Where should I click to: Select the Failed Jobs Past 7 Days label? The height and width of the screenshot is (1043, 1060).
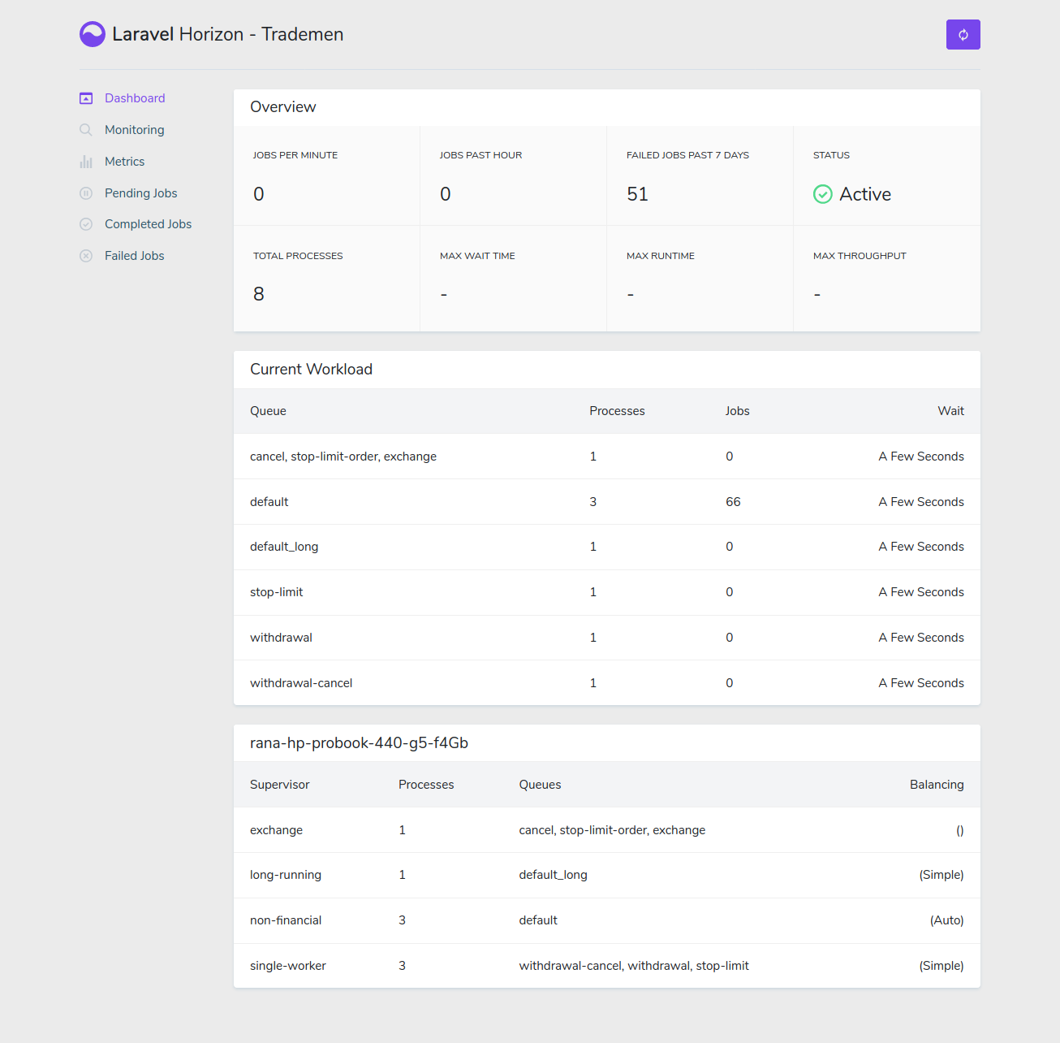coord(688,155)
